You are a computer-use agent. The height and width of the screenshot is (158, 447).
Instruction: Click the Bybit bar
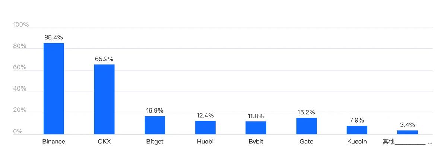click(x=256, y=128)
